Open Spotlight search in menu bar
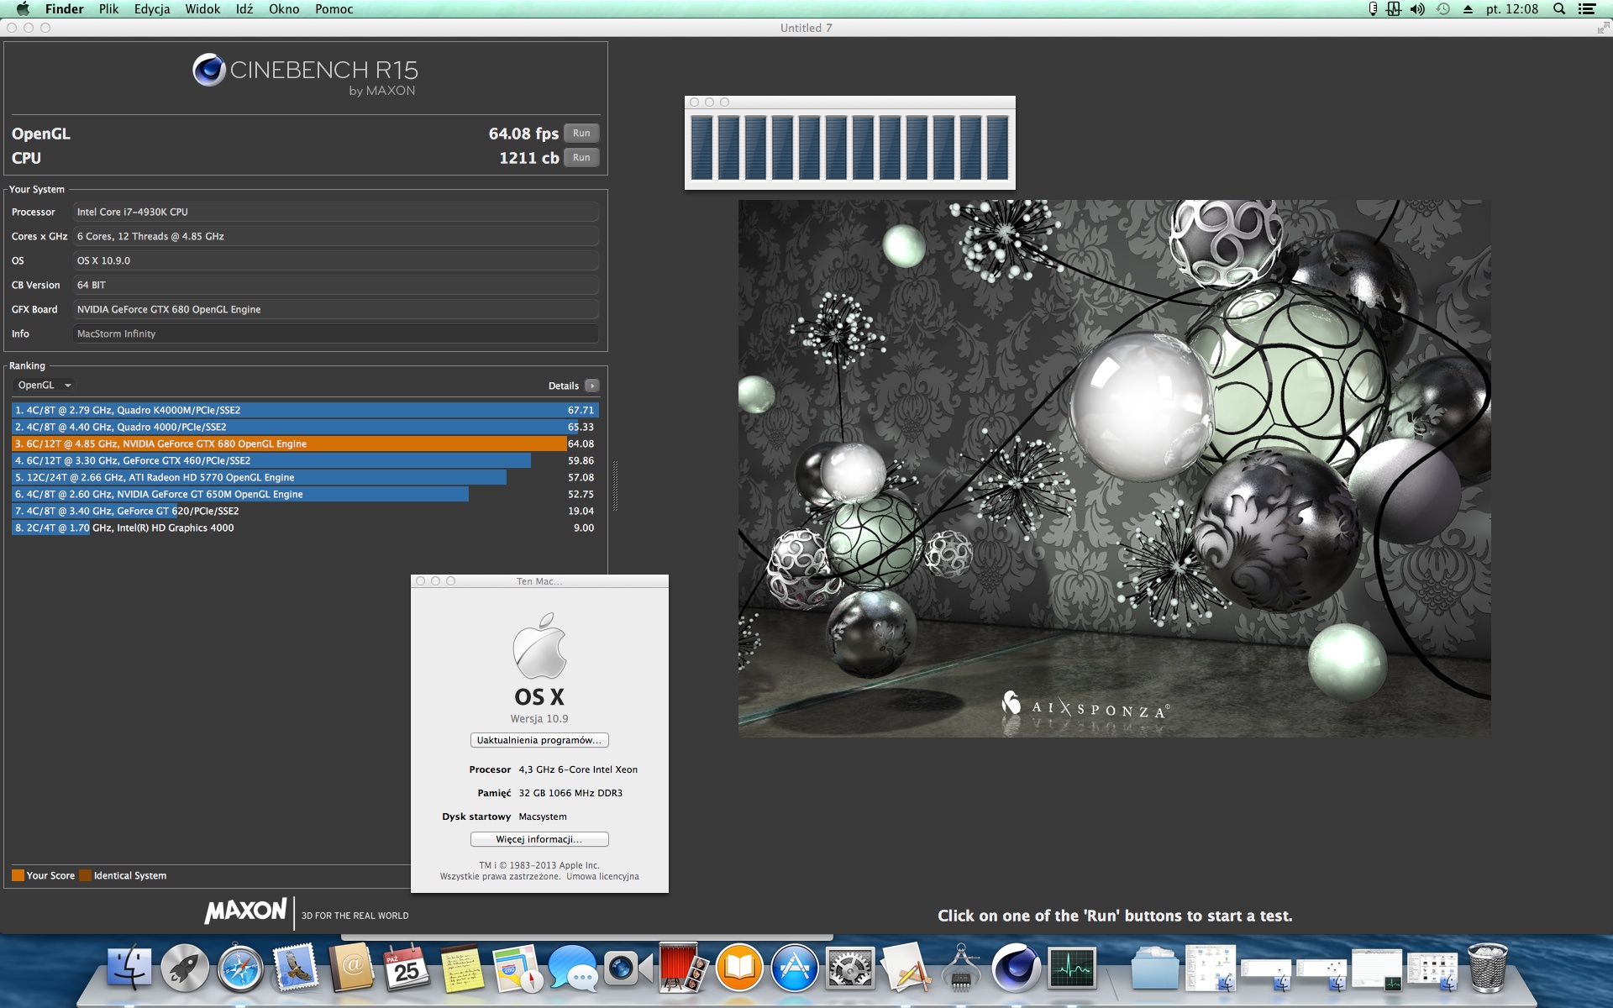1613x1008 pixels. pos(1559,9)
